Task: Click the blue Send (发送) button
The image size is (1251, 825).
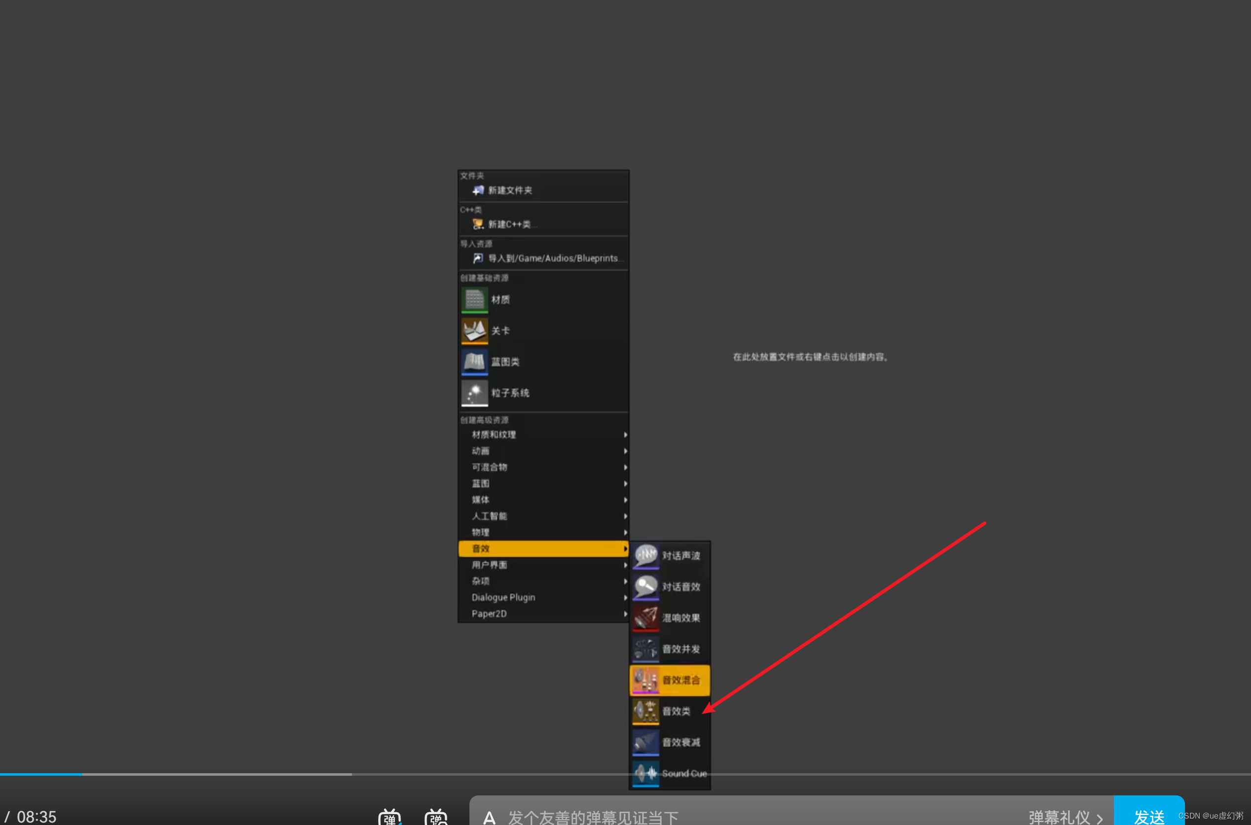Action: [1148, 815]
